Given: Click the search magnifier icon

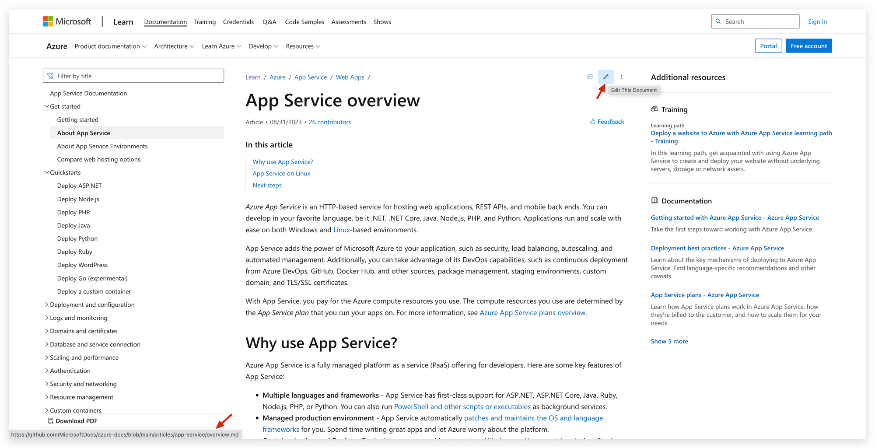Looking at the screenshot, I should coord(718,21).
